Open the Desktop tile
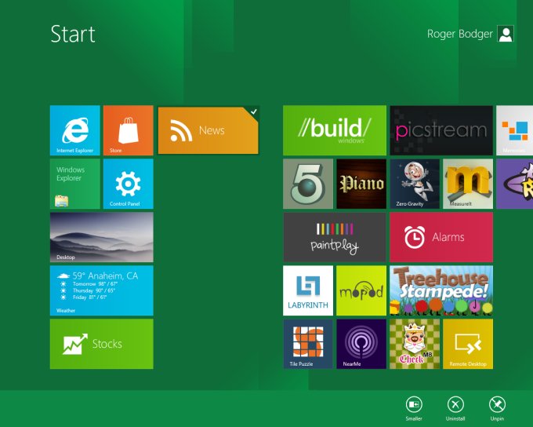The height and width of the screenshot is (427, 533). pyautogui.click(x=102, y=237)
